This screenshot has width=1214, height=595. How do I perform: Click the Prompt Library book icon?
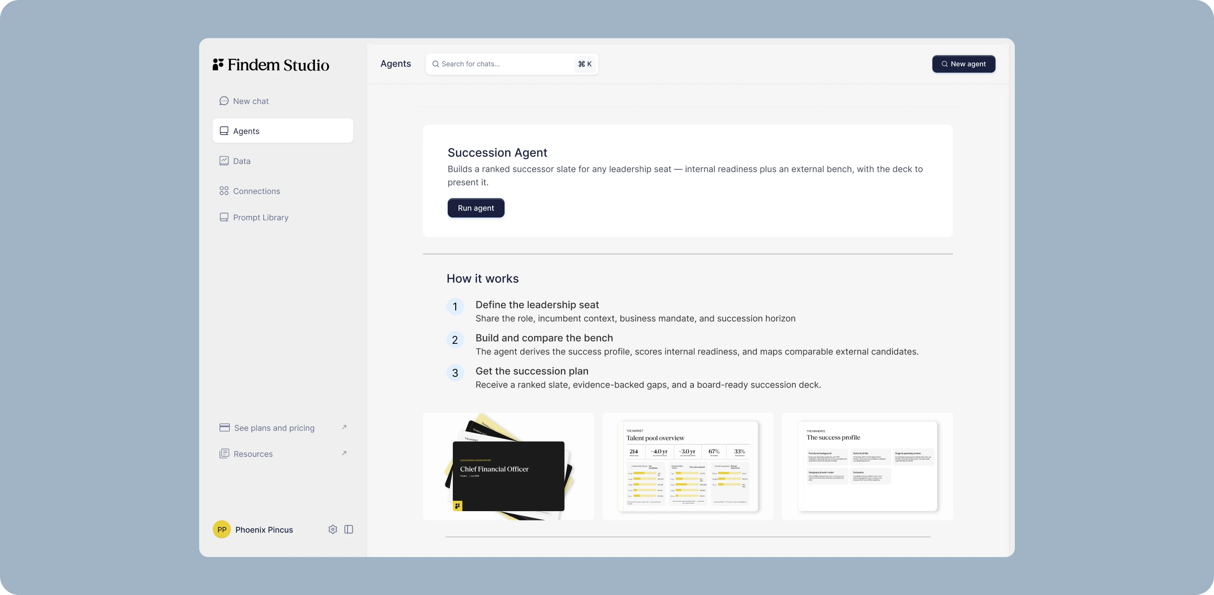[x=224, y=217]
